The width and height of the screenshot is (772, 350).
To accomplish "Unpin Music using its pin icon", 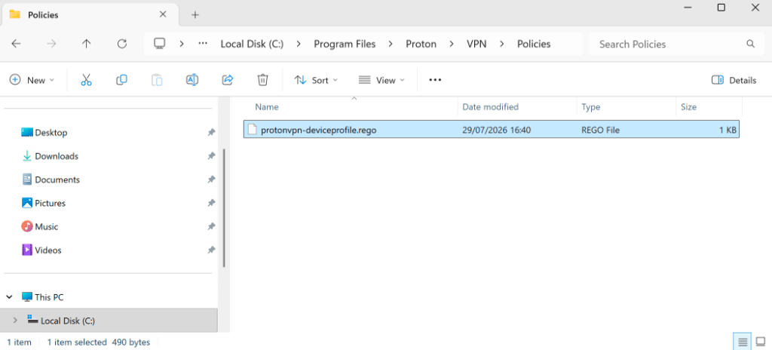I will (x=211, y=227).
